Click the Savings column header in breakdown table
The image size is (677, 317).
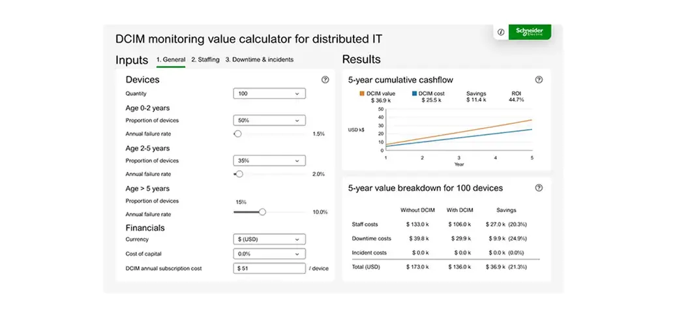pyautogui.click(x=506, y=210)
